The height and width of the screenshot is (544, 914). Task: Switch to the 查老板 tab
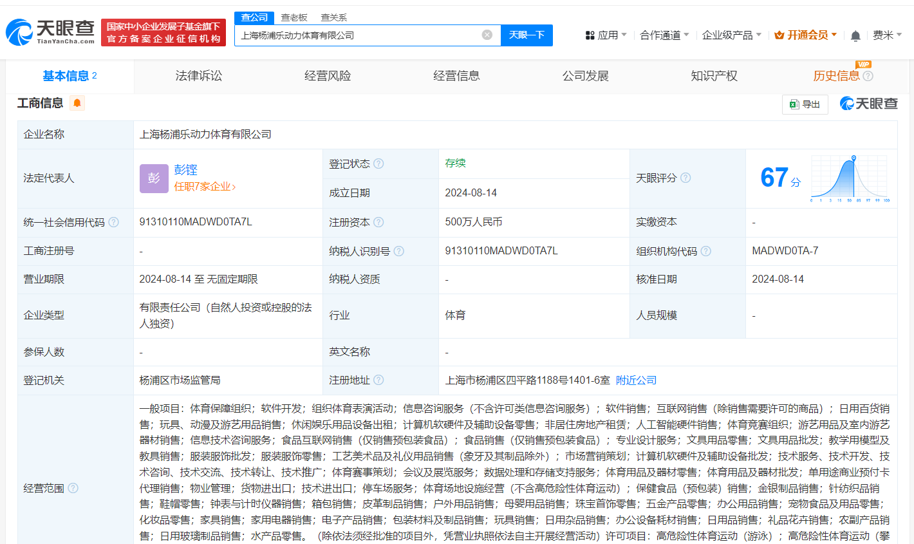[295, 17]
